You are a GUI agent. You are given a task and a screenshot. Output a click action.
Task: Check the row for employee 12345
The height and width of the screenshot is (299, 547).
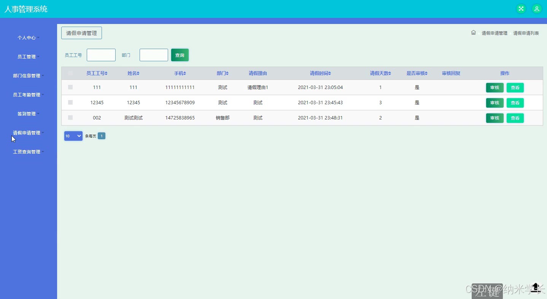70,102
